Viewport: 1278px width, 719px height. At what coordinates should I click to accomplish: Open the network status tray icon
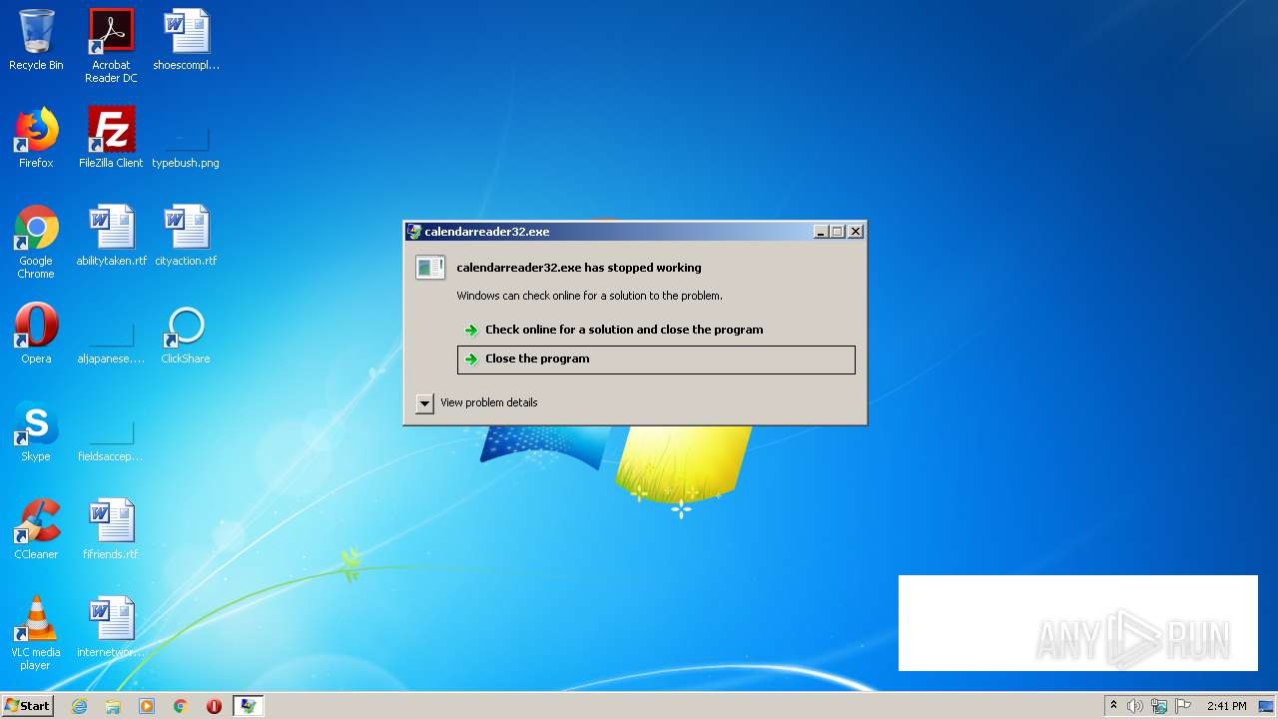1159,706
